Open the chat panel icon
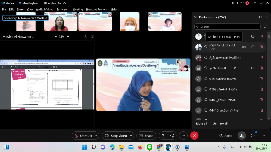Screen dimensions: 271x152 tap(253, 136)
